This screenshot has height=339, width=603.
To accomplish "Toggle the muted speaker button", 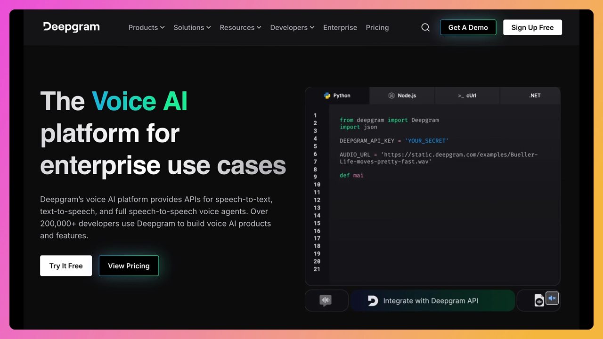I will (552, 298).
